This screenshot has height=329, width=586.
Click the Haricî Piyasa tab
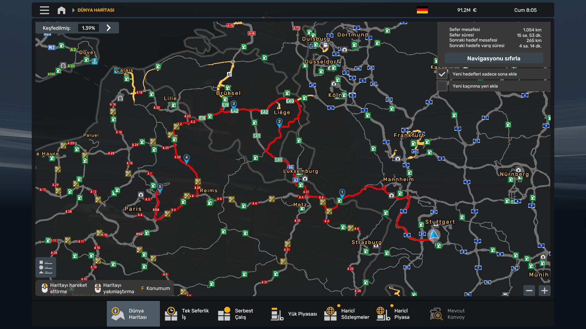pyautogui.click(x=393, y=314)
